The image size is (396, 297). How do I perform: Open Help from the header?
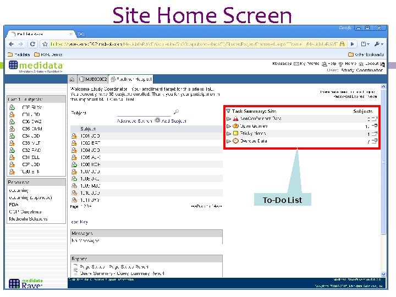(332, 63)
